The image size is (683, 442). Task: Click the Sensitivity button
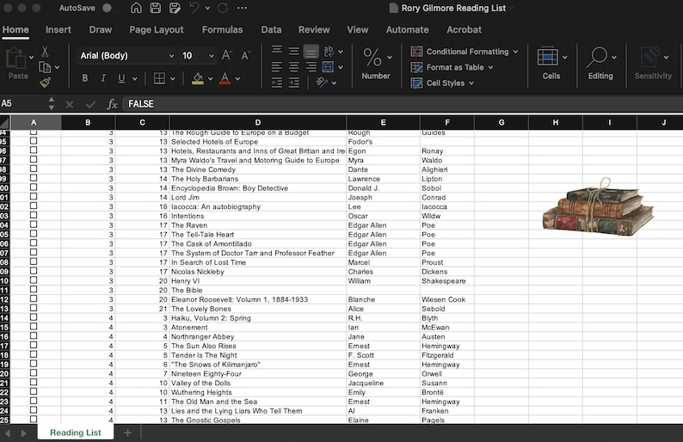pos(653,64)
